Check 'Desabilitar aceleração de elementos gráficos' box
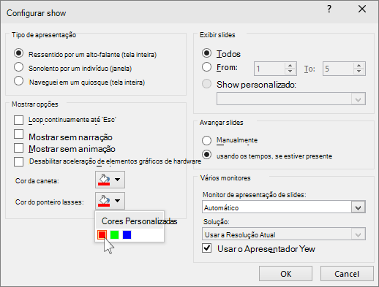The image size is (379, 287). 18,161
